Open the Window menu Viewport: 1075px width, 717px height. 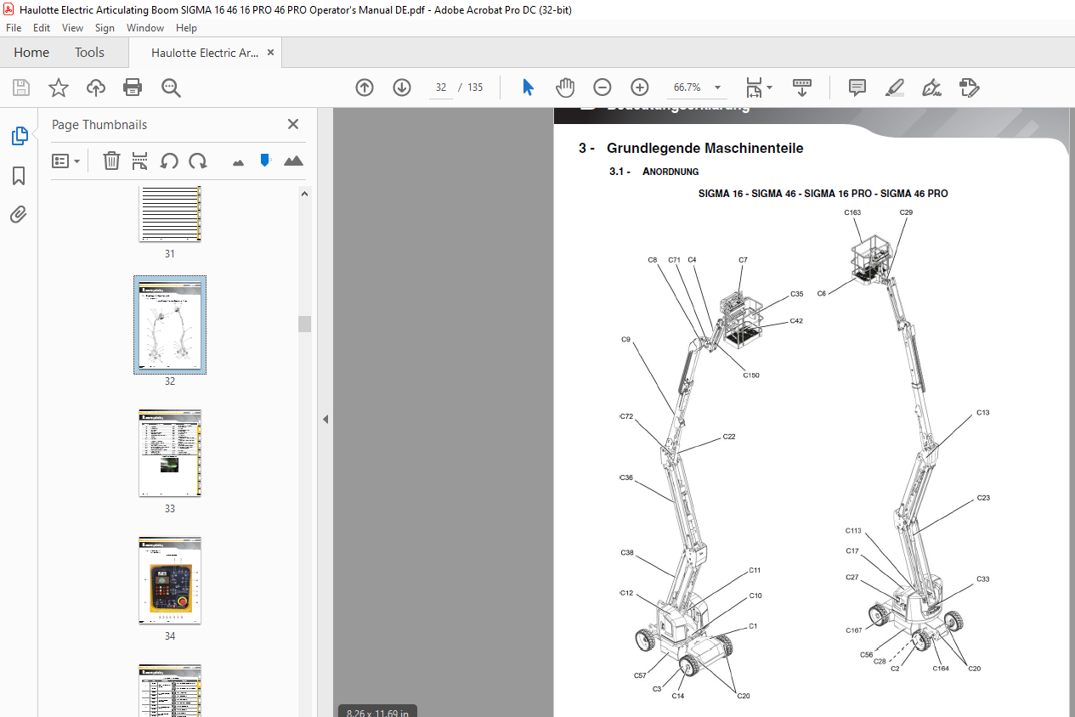(x=145, y=28)
